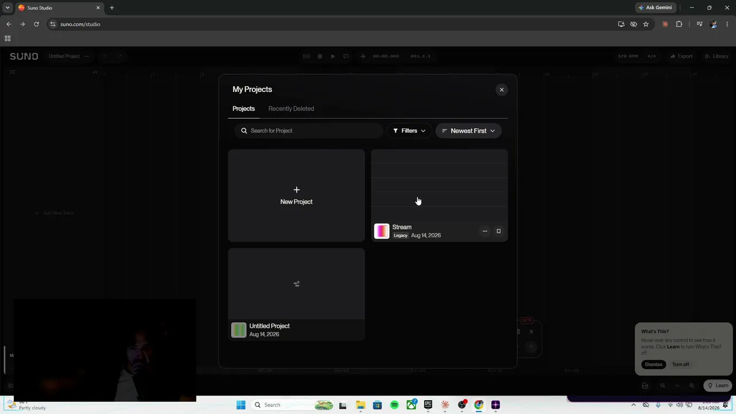Screen dimensions: 736x414
Task: Show hidden system tray icons
Action: click(x=634, y=405)
